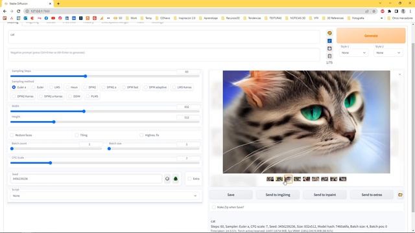Open the Chrome profile avatar
The width and height of the screenshot is (415, 233).
point(403,12)
